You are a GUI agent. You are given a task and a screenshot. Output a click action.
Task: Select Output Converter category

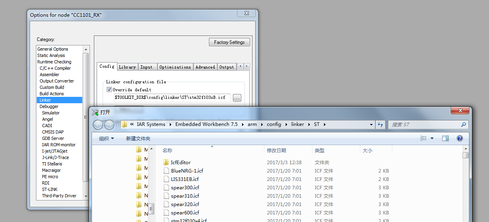(57, 81)
